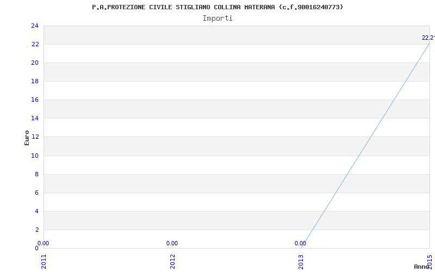This screenshot has width=435, height=272.
Task: Click the Anno x-axis label
Action: tap(421, 267)
